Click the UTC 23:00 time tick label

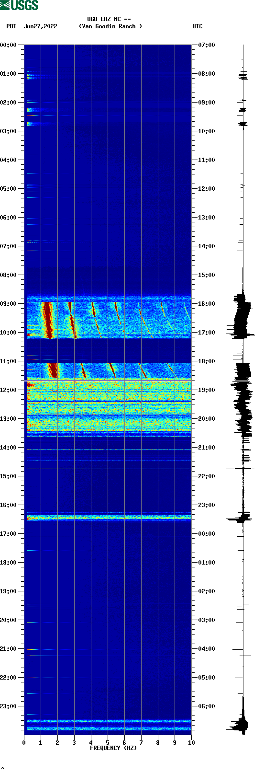coord(207,505)
